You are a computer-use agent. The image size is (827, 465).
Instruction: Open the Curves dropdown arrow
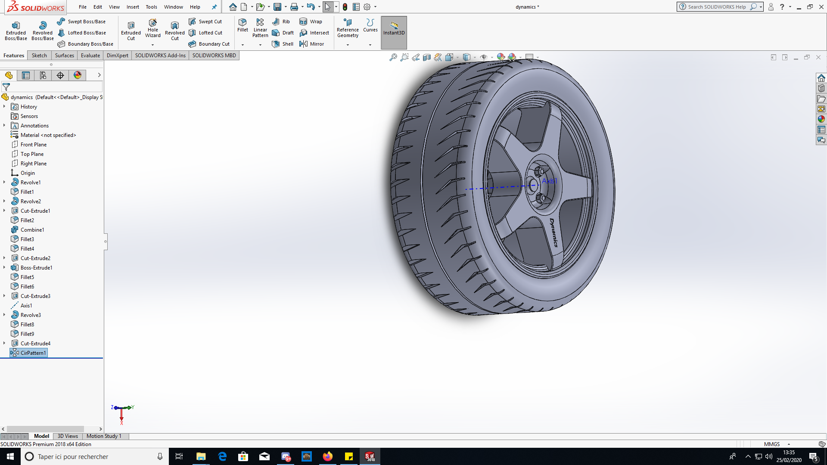pyautogui.click(x=370, y=45)
